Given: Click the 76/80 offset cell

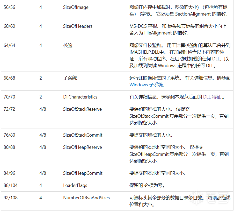Looking at the screenshot, I should [x=9, y=135].
